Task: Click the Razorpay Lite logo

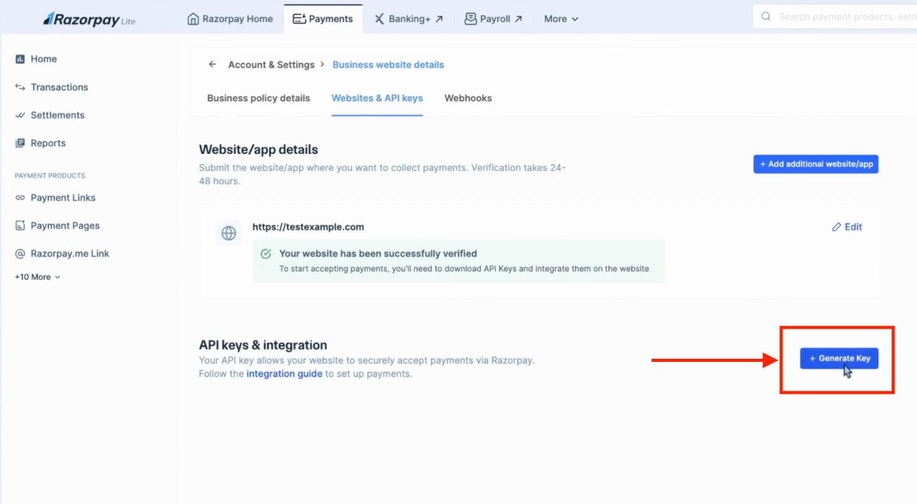Action: point(89,19)
